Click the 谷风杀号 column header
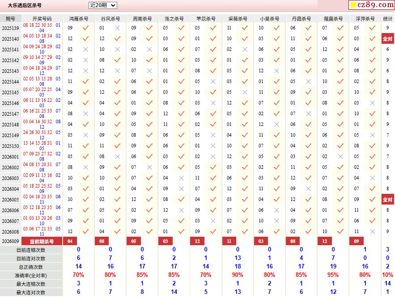 (x=110, y=19)
